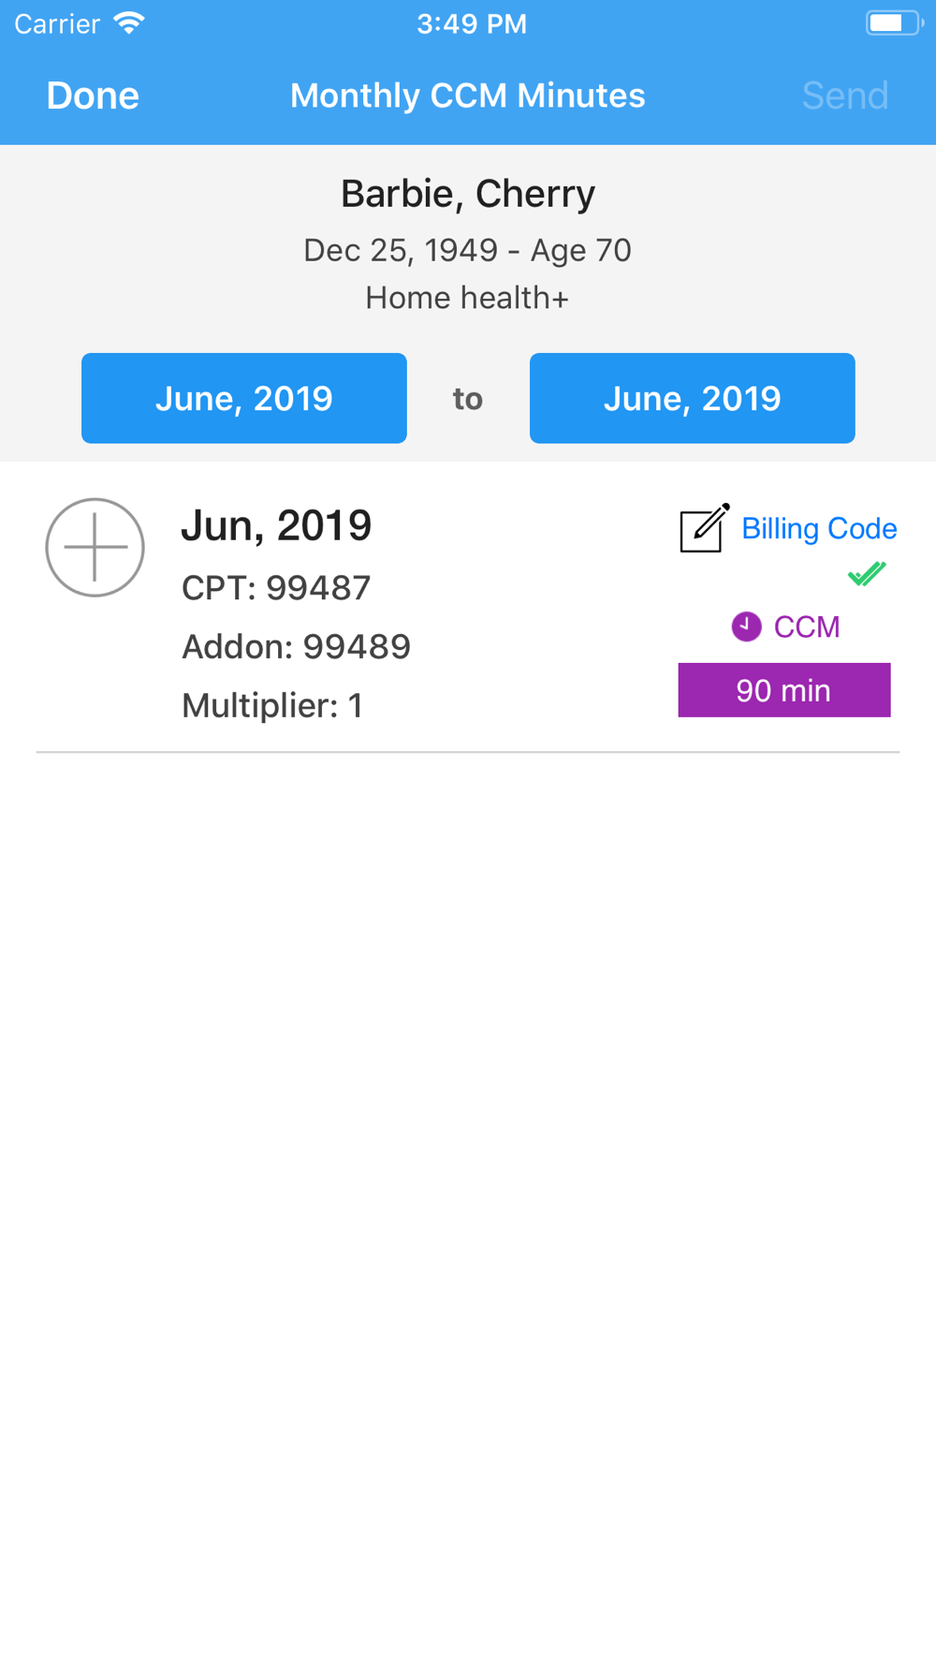936x1665 pixels.
Task: Open the end month June, 2019 picker
Action: pyautogui.click(x=693, y=398)
